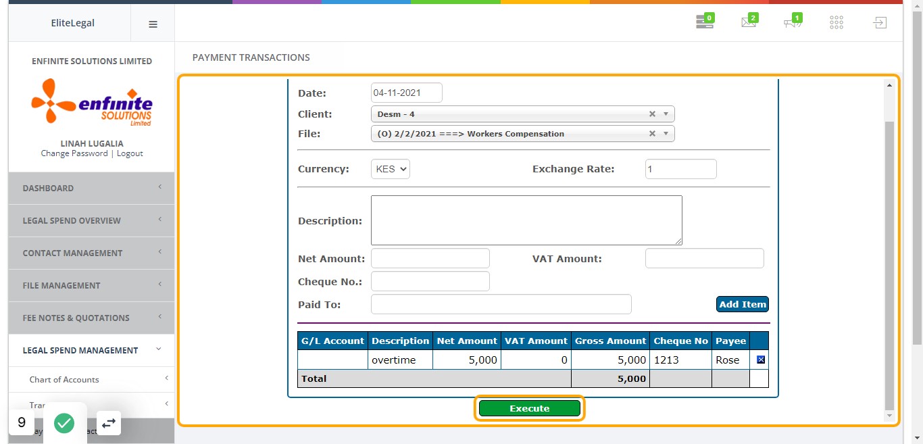The image size is (923, 444).
Task: Expand Legal Spend Overview menu
Action: click(x=91, y=220)
